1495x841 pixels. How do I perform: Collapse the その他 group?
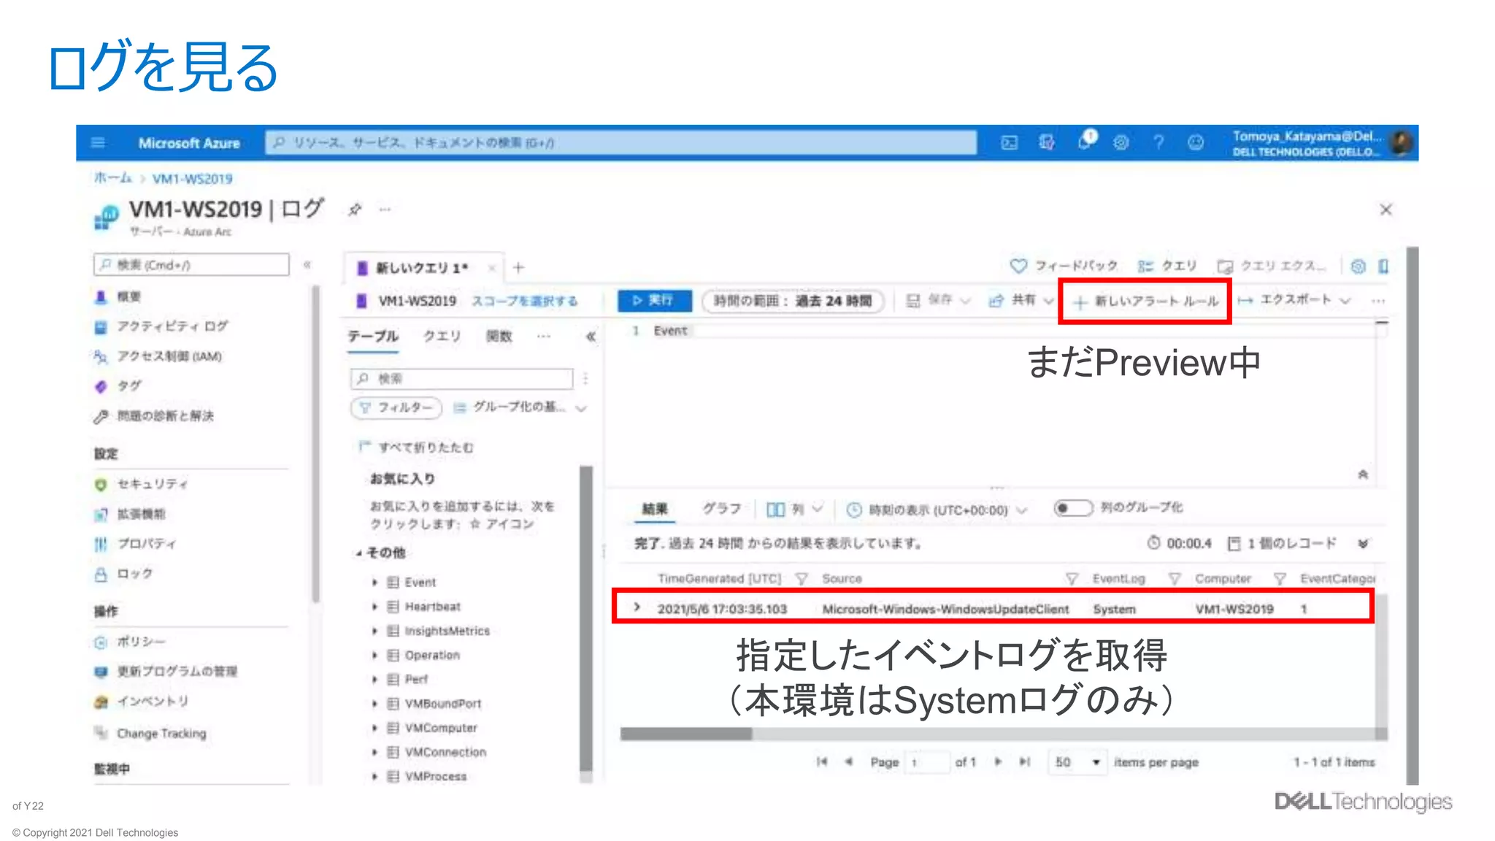[x=359, y=553]
